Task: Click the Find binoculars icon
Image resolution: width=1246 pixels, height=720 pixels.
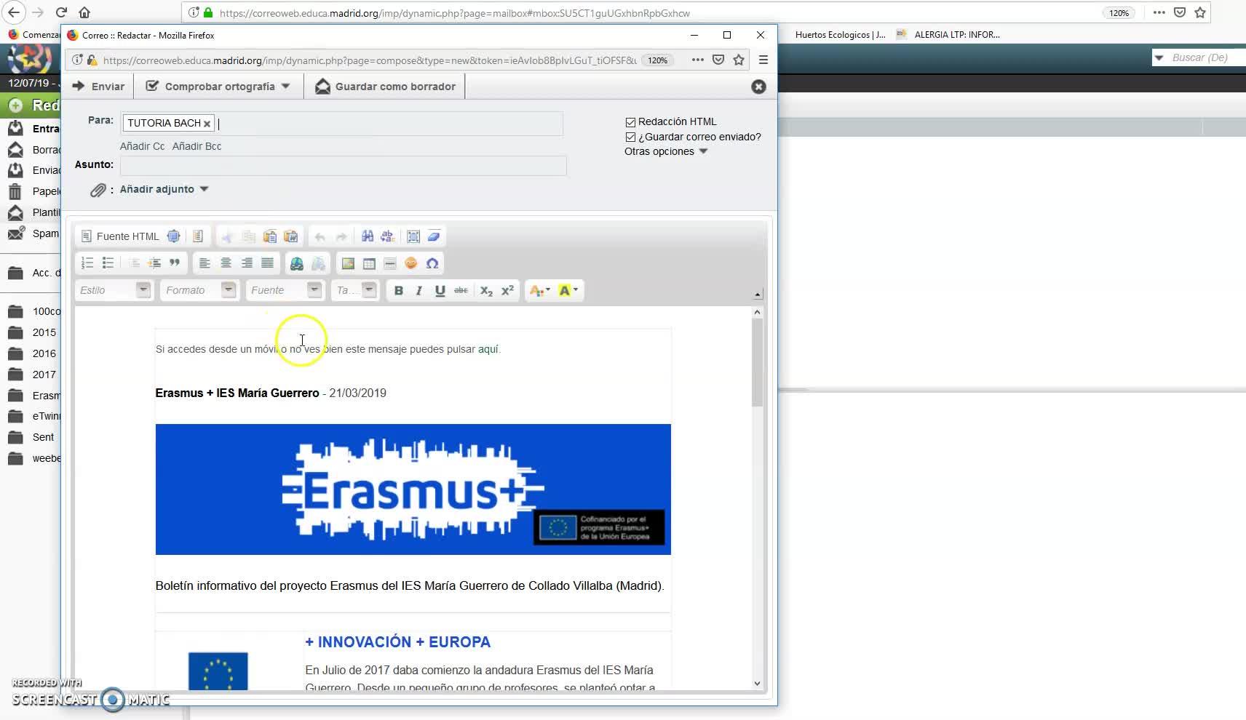Action: point(368,236)
